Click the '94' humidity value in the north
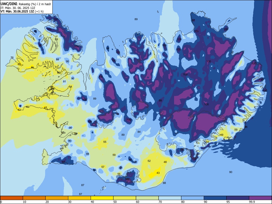 108,48
